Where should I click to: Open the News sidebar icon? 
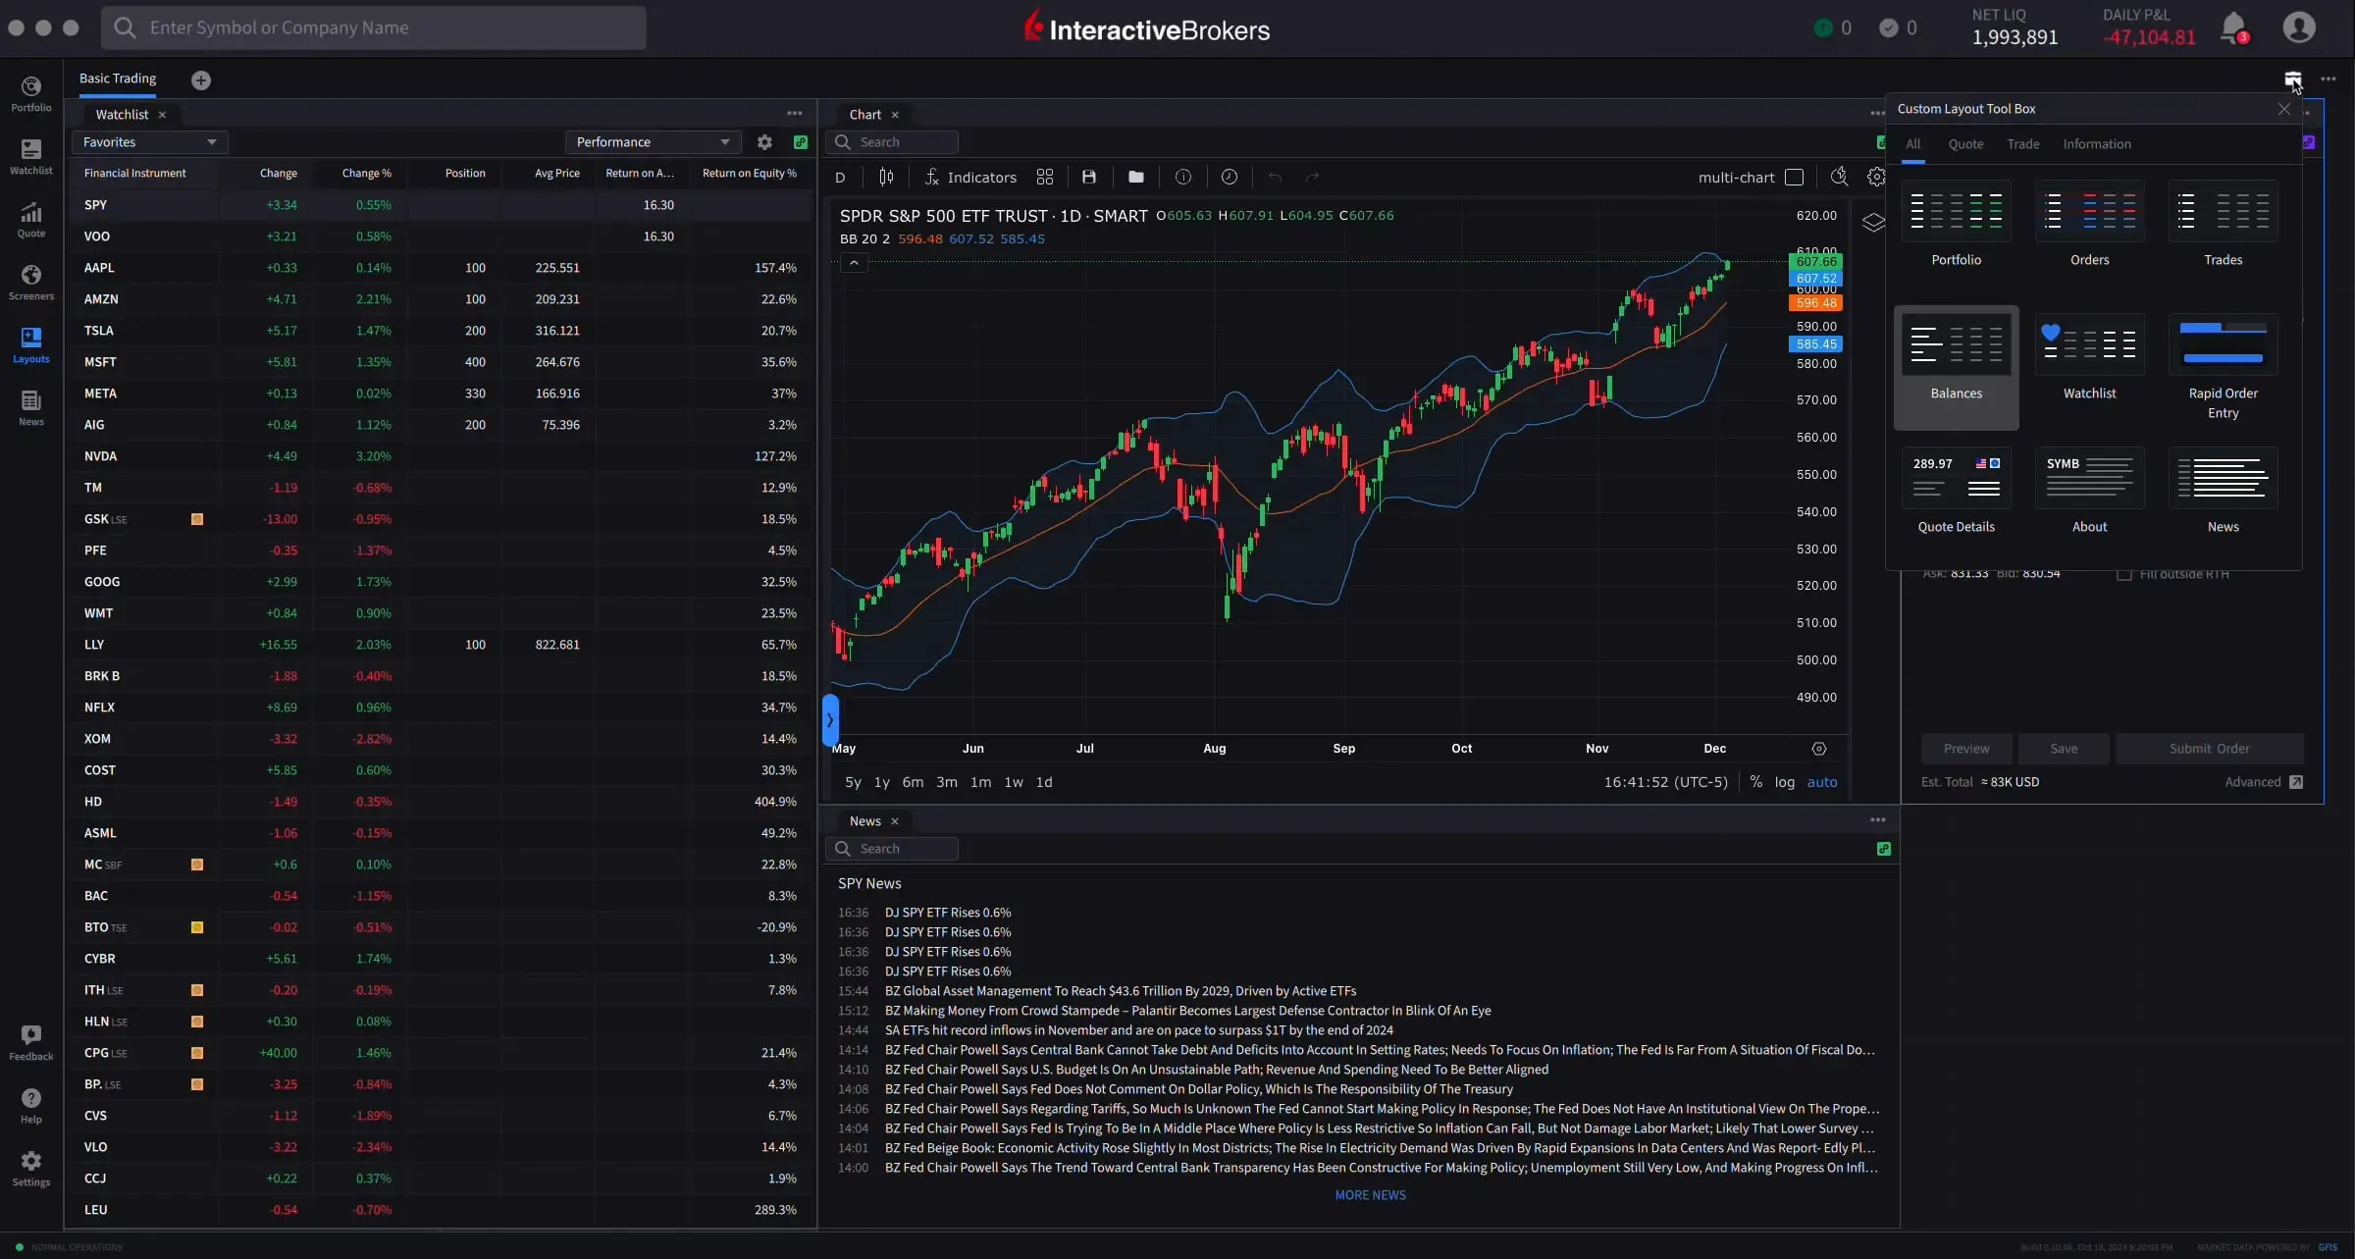[x=30, y=405]
